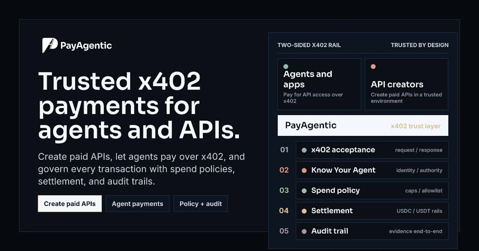The image size is (479, 251).
Task: Click the Create paid APIs button
Action: click(x=70, y=204)
